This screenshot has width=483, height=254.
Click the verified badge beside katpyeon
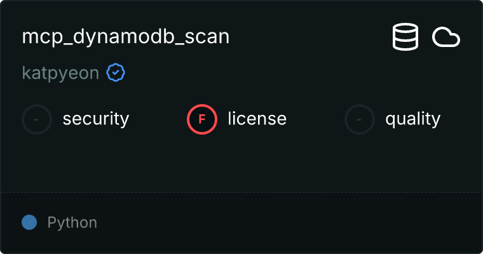click(115, 73)
